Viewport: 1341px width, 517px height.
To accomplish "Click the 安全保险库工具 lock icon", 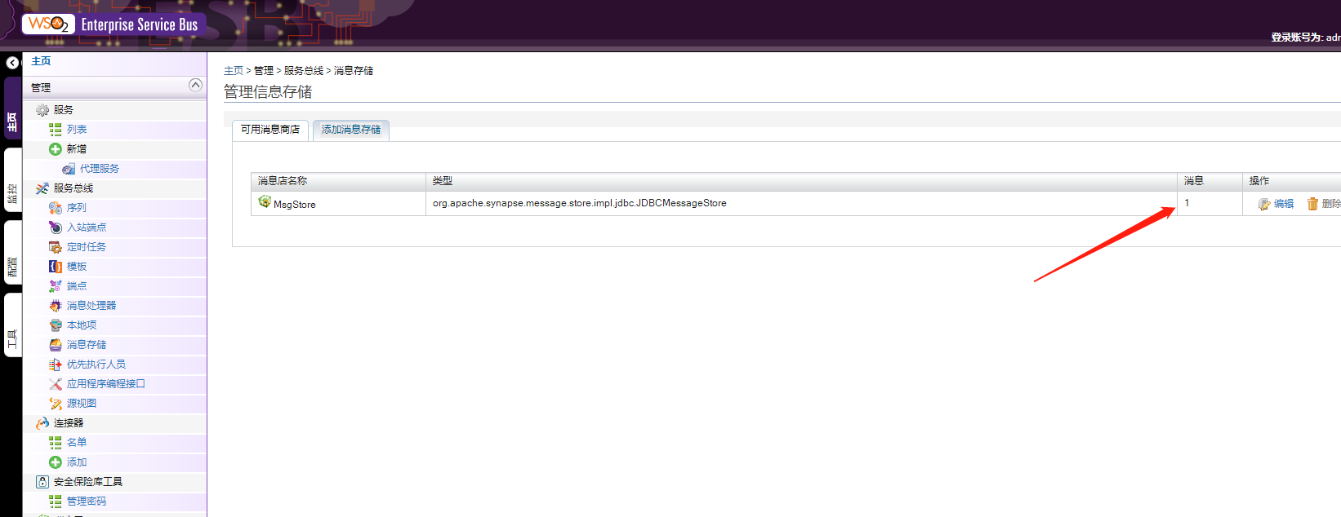I will [x=42, y=482].
